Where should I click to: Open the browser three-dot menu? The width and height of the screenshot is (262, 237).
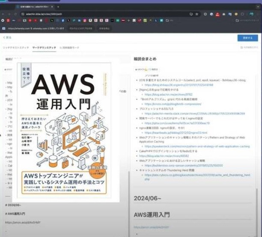pyautogui.click(x=258, y=15)
